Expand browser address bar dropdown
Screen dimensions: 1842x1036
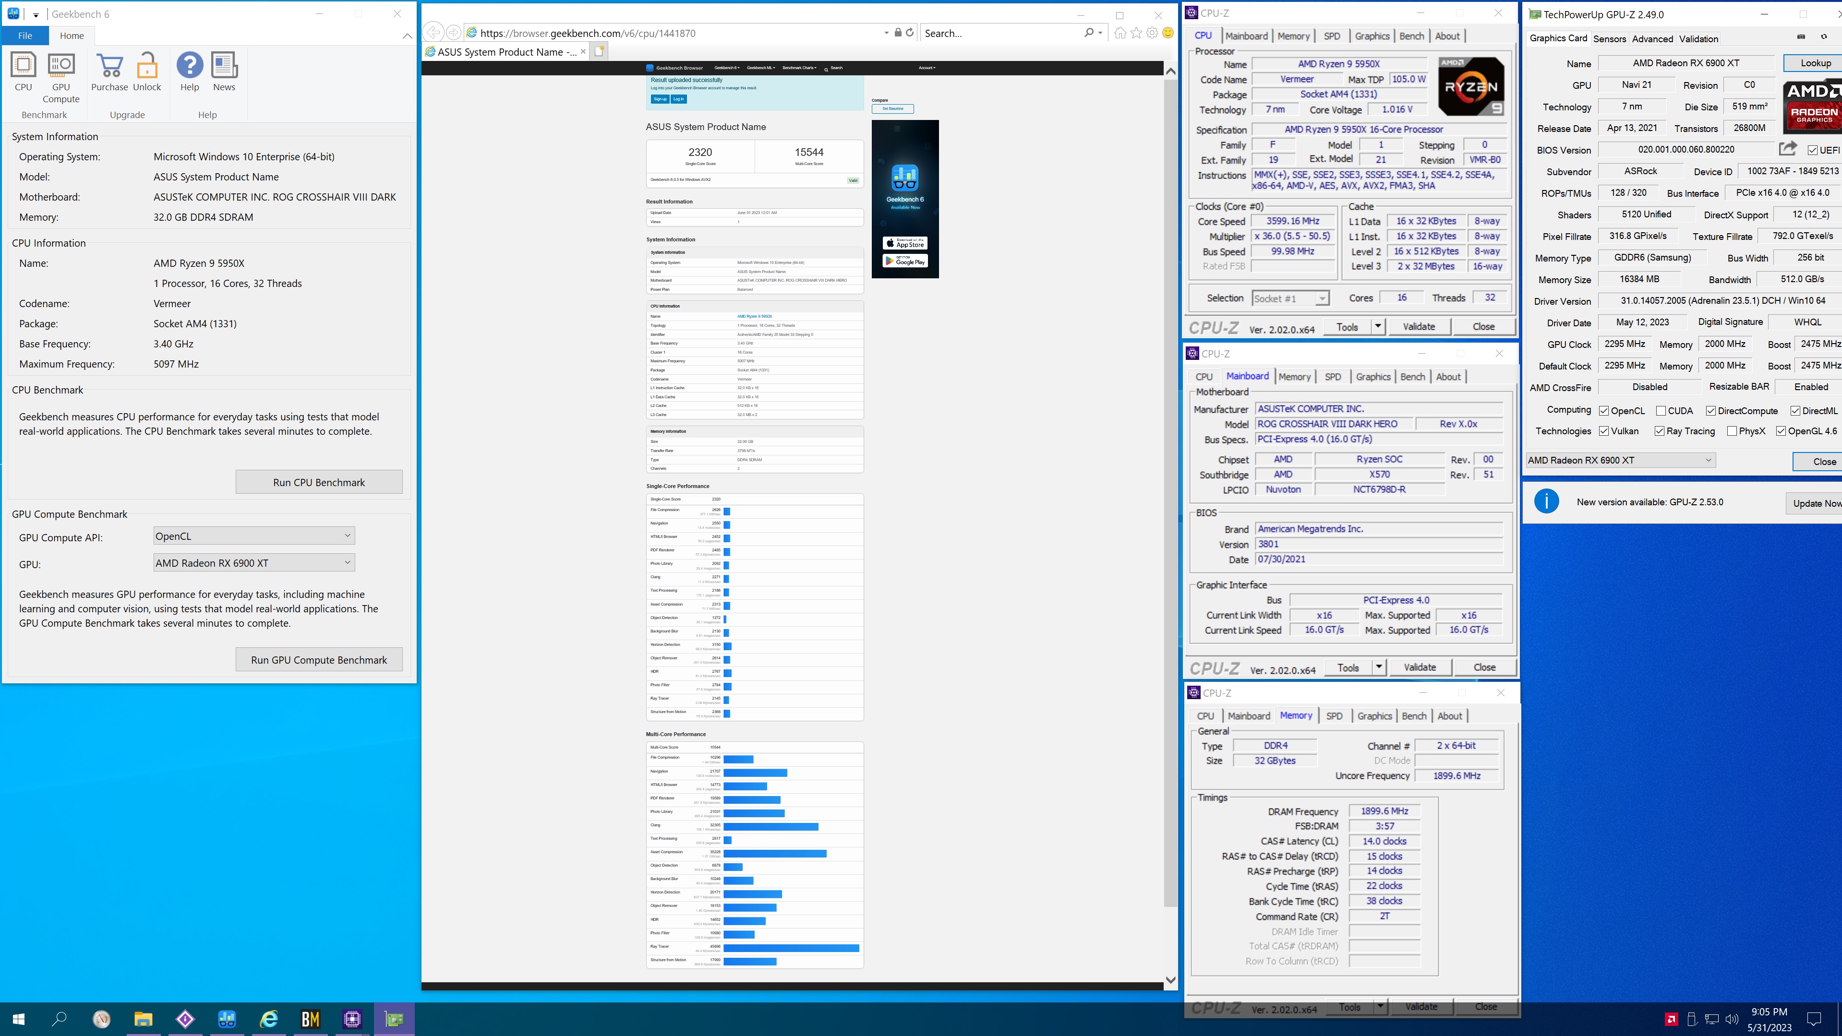pyautogui.click(x=887, y=32)
